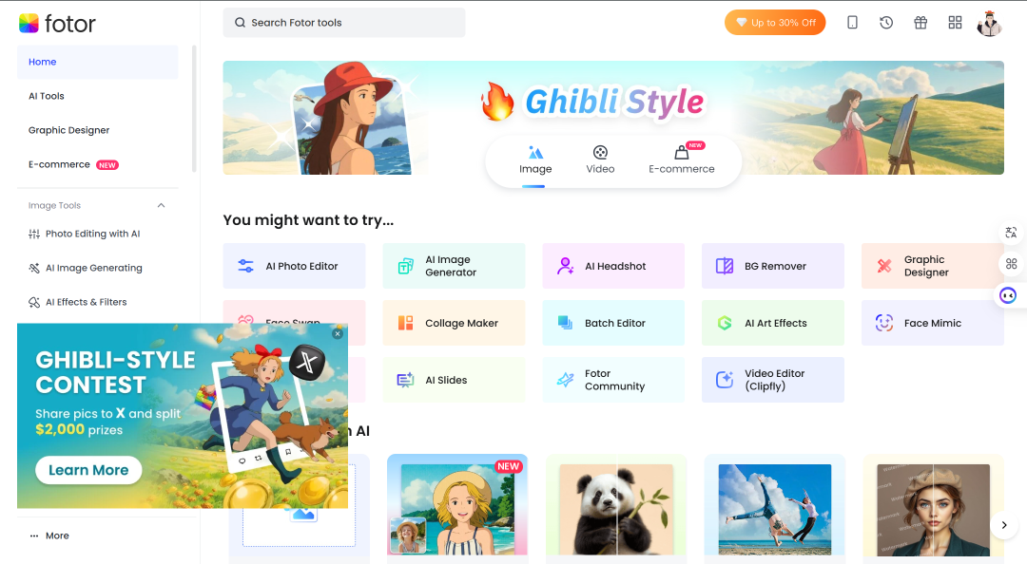Click the Photo Editing with AI sliders icon
The width and height of the screenshot is (1027, 564).
click(x=34, y=234)
